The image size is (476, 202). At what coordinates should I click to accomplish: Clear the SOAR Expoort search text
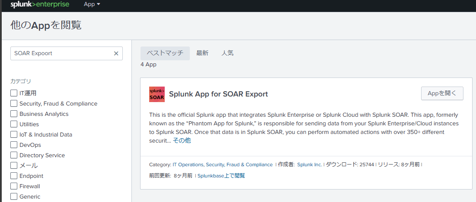click(x=116, y=53)
